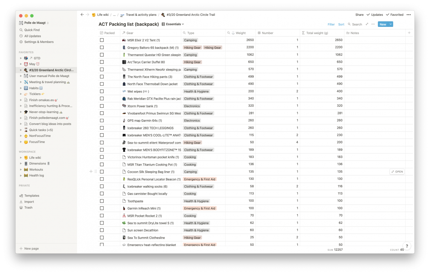Check Packed for Wet wipes

tap(102, 91)
